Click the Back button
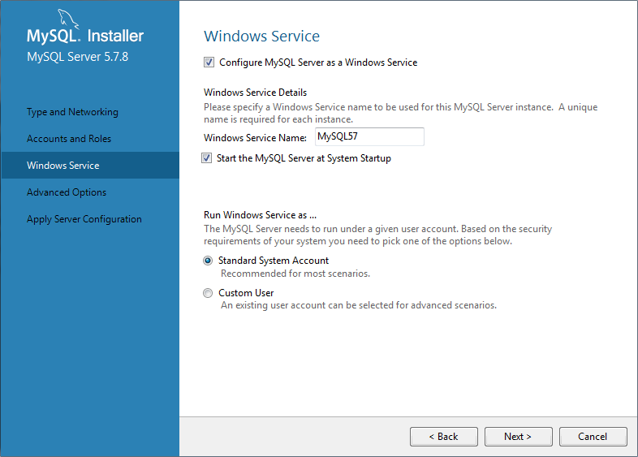Image resolution: width=638 pixels, height=457 pixels. [x=444, y=437]
